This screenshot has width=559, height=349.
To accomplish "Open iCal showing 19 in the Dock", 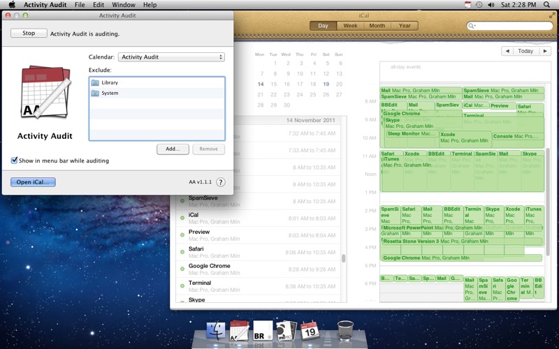I will pyautogui.click(x=310, y=329).
